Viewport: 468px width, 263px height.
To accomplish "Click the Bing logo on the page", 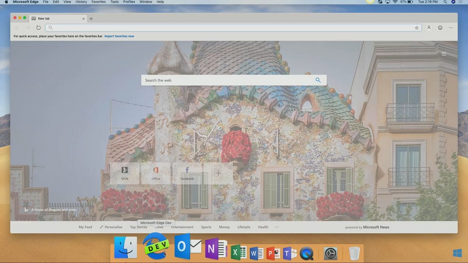I will [x=26, y=210].
